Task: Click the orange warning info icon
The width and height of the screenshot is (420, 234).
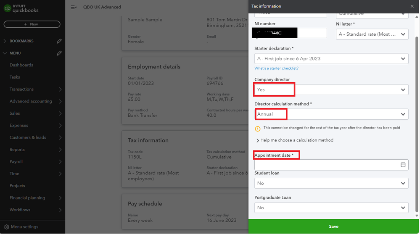Action: (258, 128)
